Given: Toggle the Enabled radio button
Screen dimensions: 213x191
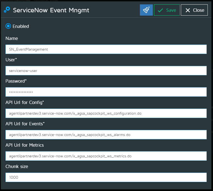Looking at the screenshot, I should click(8, 26).
